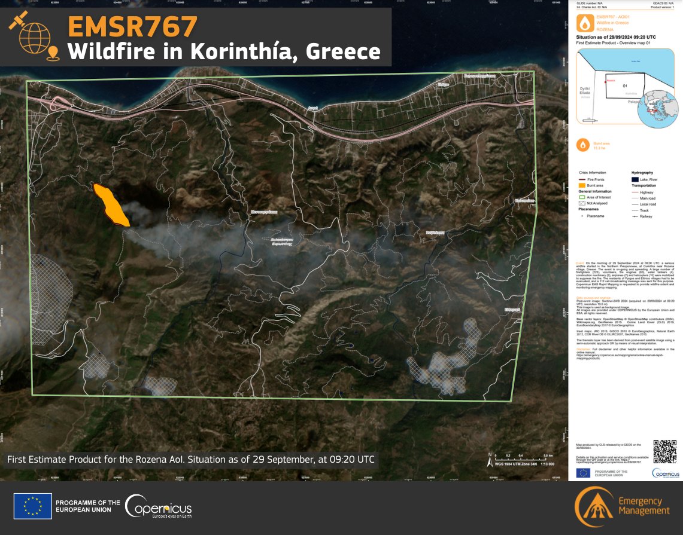Click the orange Burnt area flame icon
683x535 pixels.
(582, 145)
